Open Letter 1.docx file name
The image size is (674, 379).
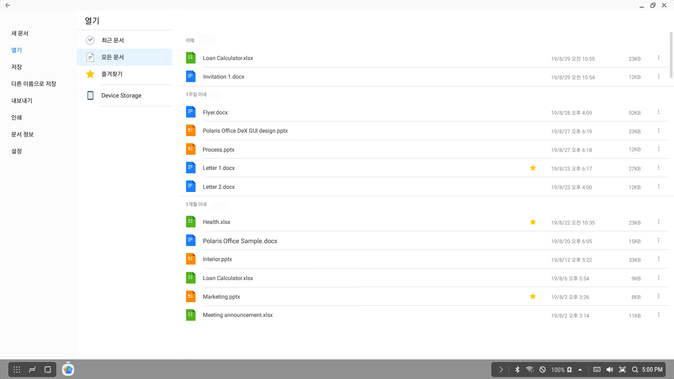point(219,168)
